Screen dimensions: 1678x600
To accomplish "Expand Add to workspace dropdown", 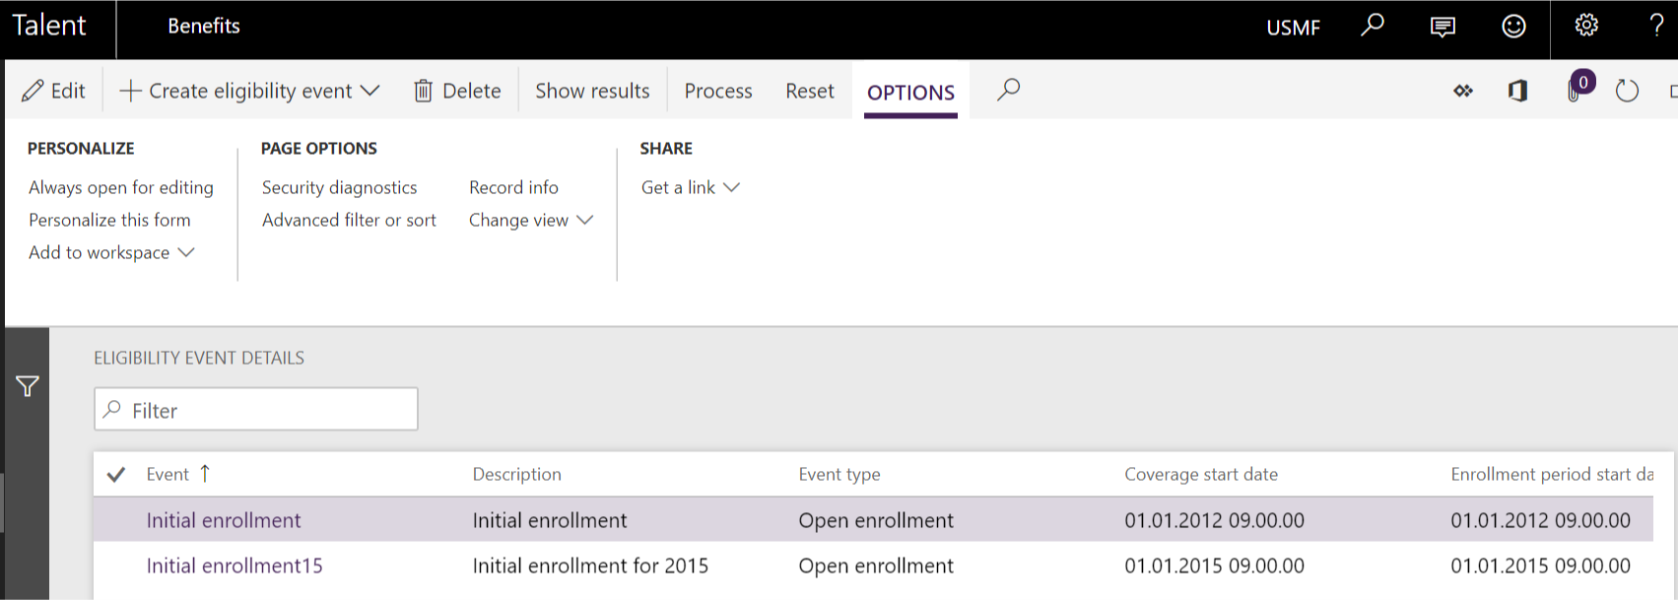I will point(111,252).
